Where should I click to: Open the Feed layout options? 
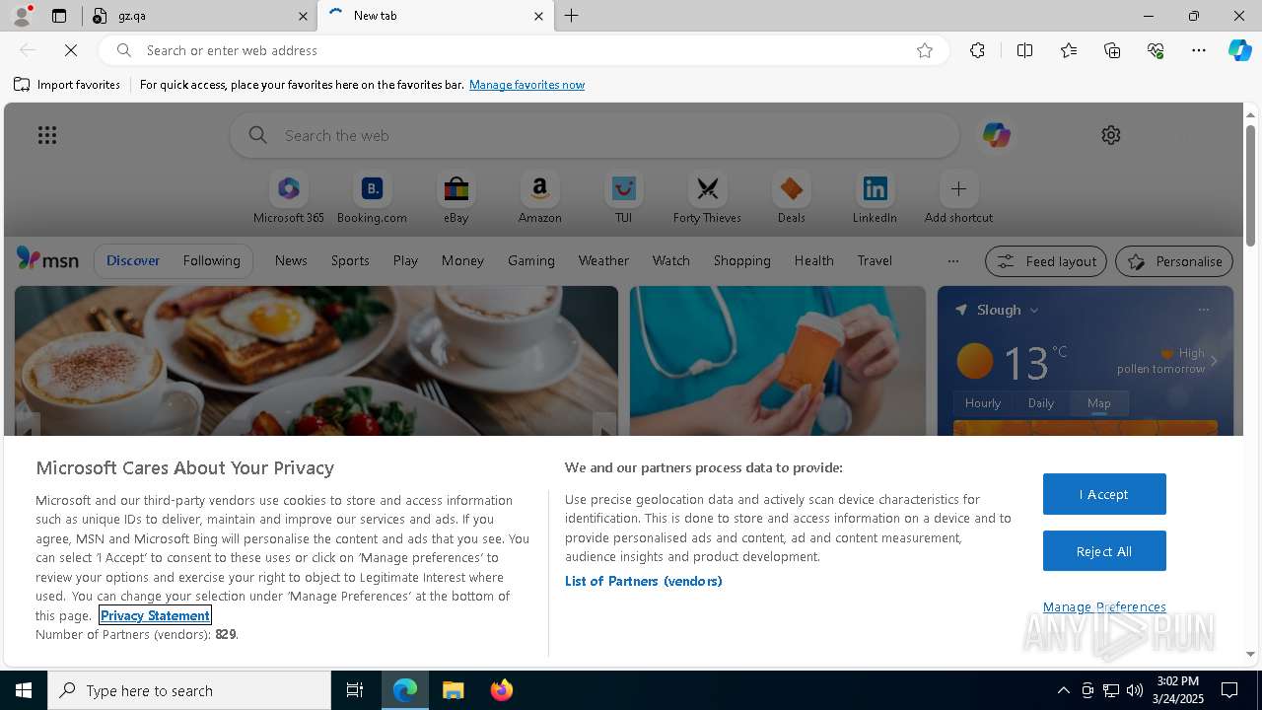[x=1045, y=261]
